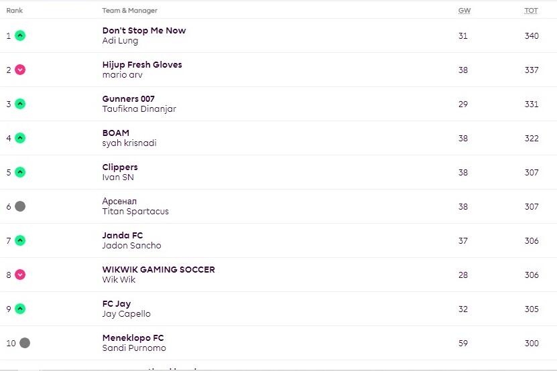Open the Арсенал team entry

pos(120,201)
